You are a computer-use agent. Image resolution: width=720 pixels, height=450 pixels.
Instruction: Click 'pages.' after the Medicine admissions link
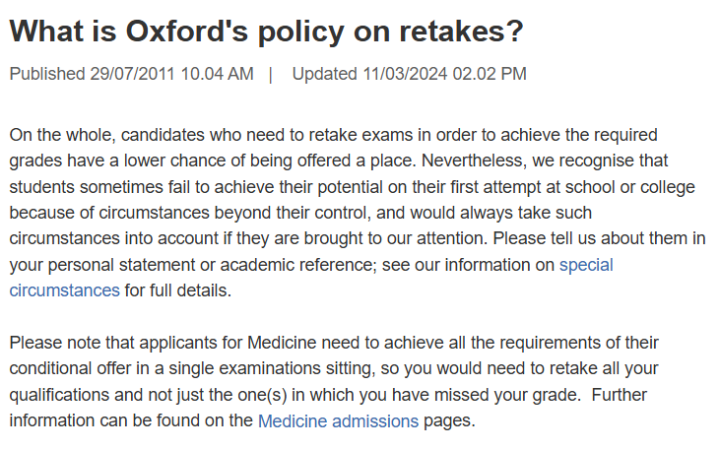tap(449, 420)
